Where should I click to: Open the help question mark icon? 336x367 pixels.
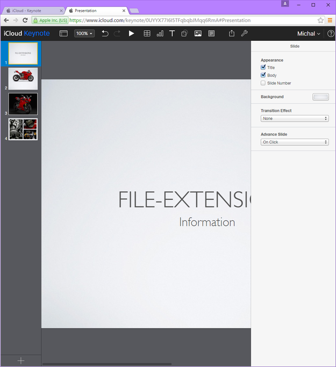click(x=331, y=34)
